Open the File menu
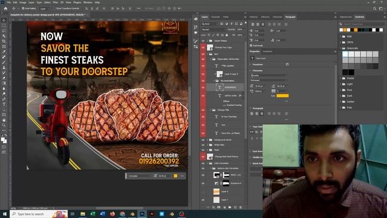 (8, 2)
